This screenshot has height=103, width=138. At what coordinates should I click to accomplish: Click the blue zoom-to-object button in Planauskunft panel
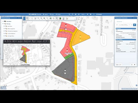[135, 25]
